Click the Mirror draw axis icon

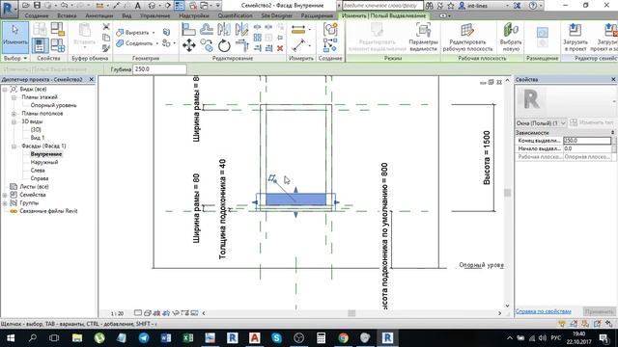[x=241, y=30]
